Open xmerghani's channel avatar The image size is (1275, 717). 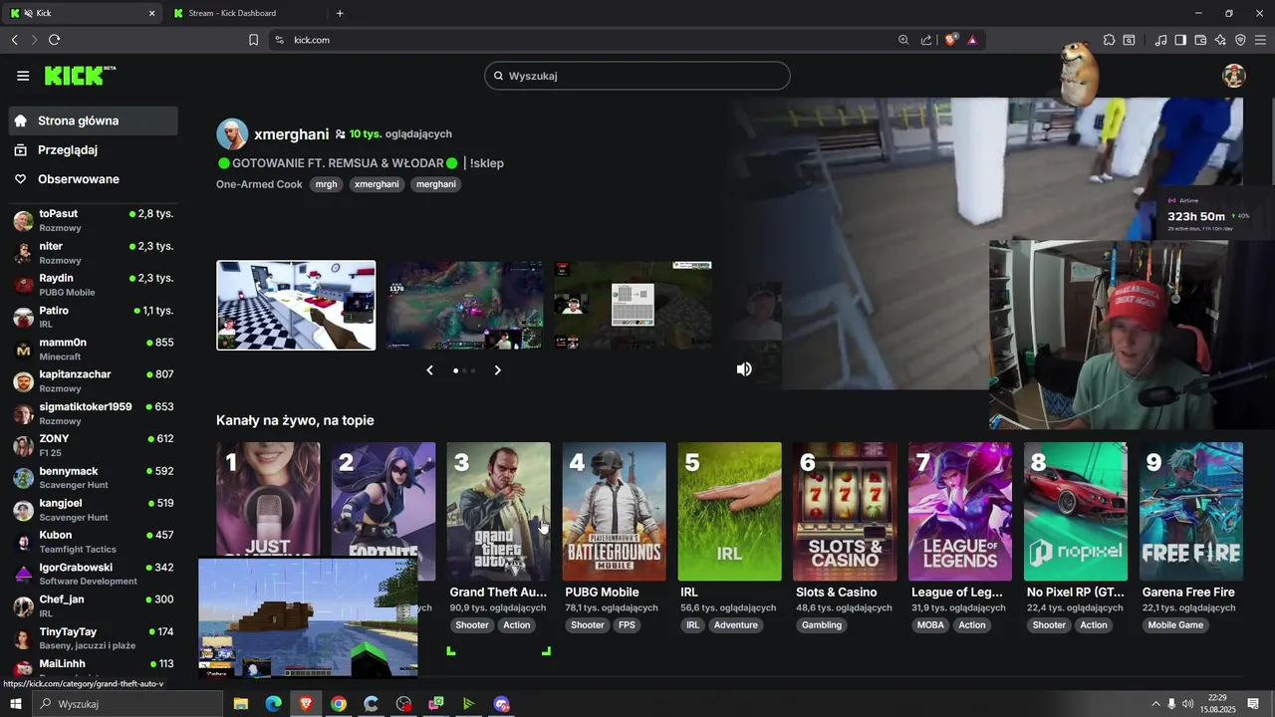click(232, 133)
